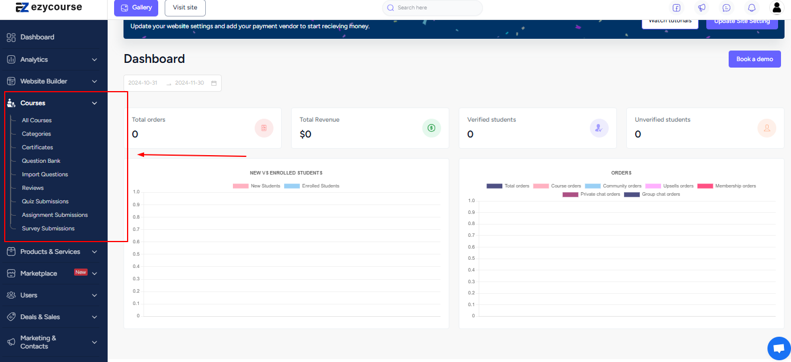Click the Verified students card icon
Viewport: 791px width, 362px height.
click(x=599, y=128)
